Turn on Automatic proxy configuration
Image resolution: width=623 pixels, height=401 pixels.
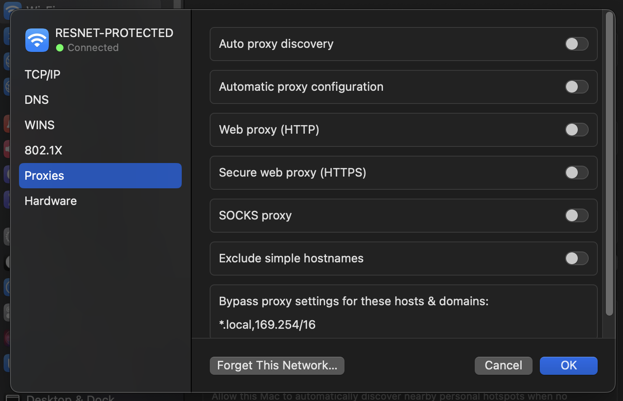pyautogui.click(x=576, y=87)
